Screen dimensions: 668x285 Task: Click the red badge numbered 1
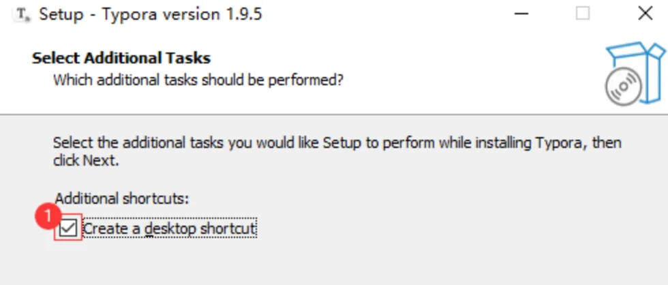(x=48, y=217)
